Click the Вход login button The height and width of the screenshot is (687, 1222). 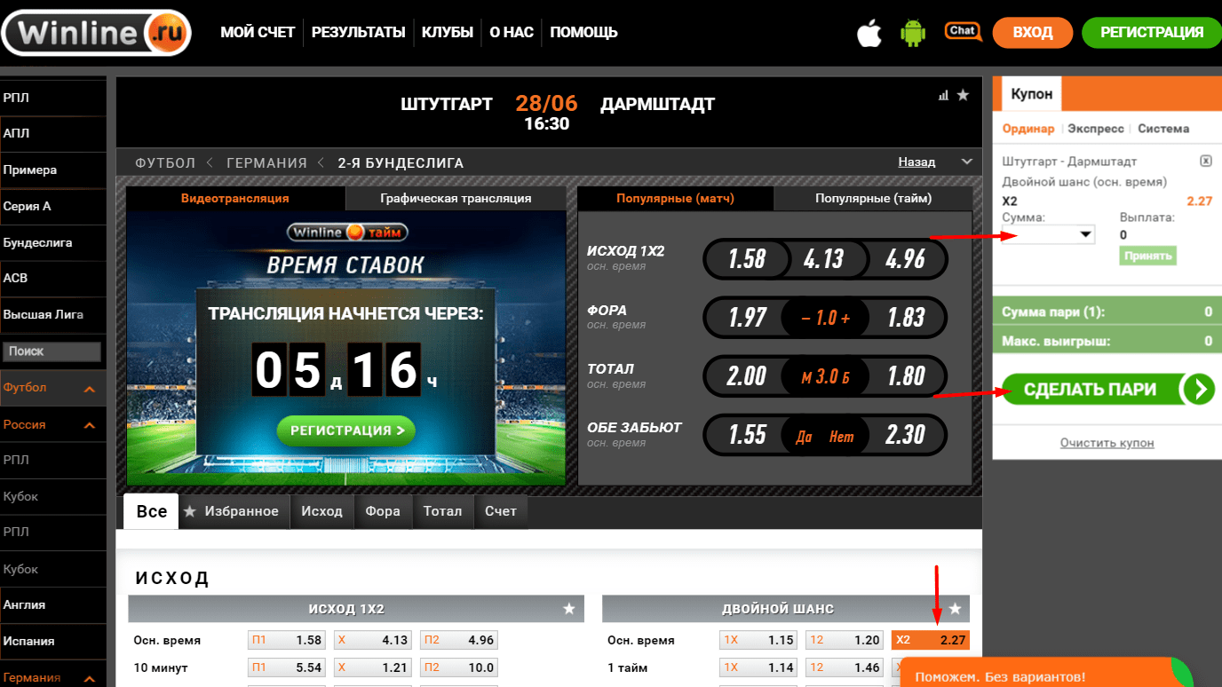tap(1033, 33)
